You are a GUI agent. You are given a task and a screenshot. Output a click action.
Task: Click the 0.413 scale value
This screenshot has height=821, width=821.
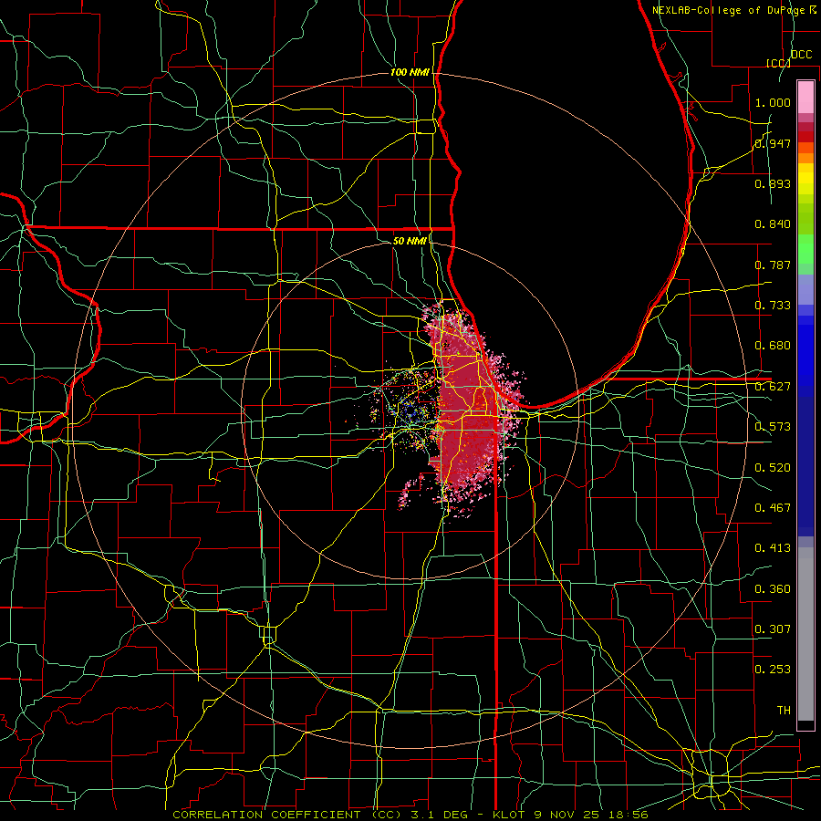click(x=773, y=548)
